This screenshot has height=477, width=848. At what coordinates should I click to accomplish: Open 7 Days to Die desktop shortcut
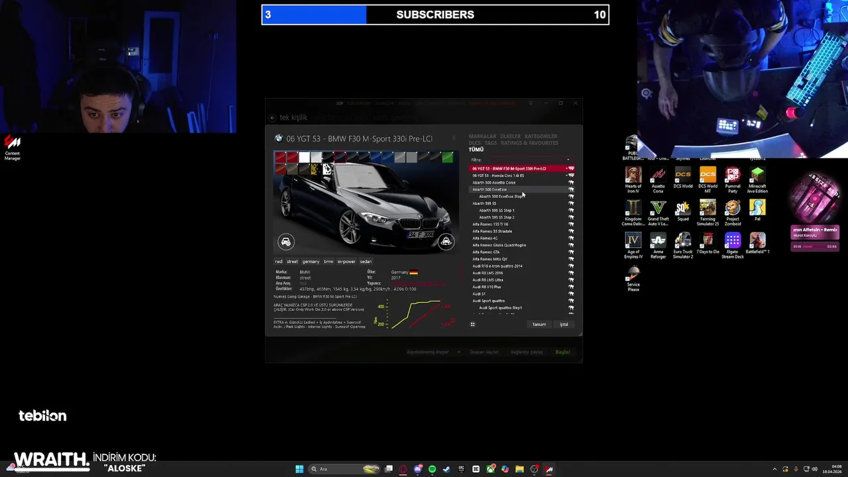click(708, 244)
